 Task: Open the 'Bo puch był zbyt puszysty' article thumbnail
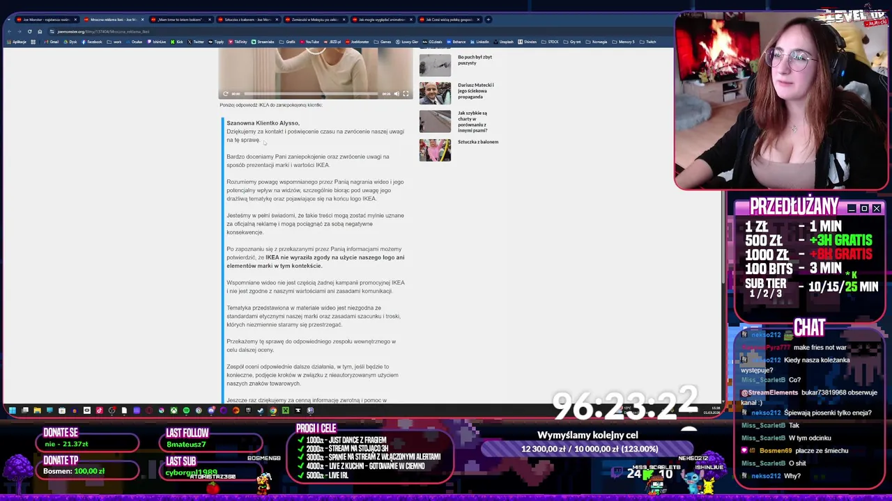pyautogui.click(x=435, y=65)
